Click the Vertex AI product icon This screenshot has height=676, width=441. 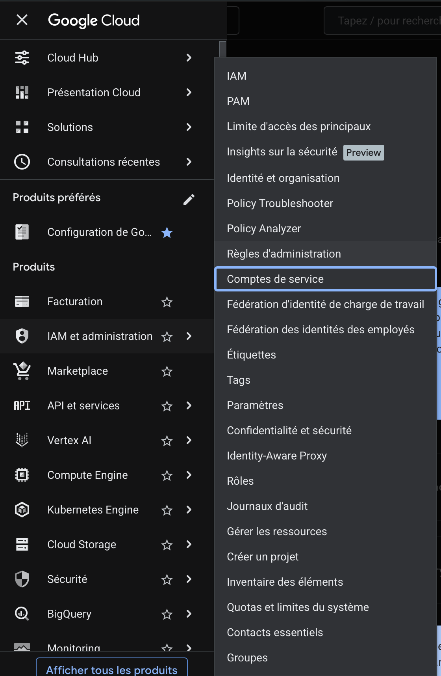(x=22, y=440)
